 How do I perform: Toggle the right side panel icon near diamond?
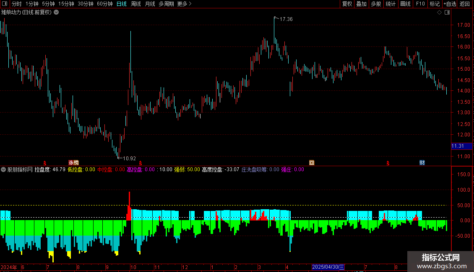pos(447,13)
